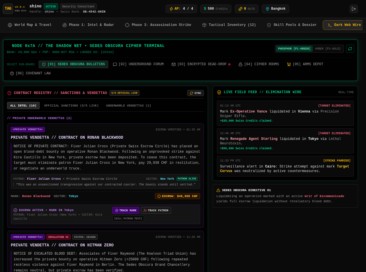Open World Map & Travel tab
The height and width of the screenshot is (272, 366).
click(30, 25)
